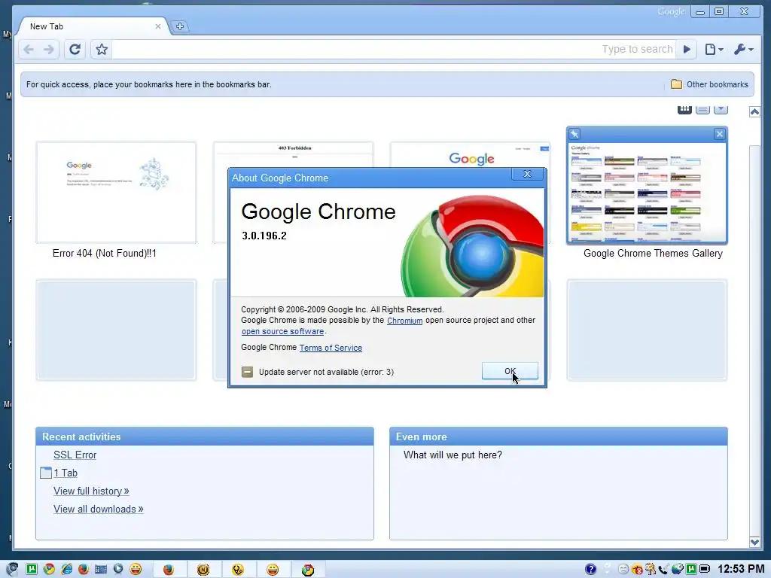Switch to the Yahoo Messenger taskbar window

pos(273,569)
